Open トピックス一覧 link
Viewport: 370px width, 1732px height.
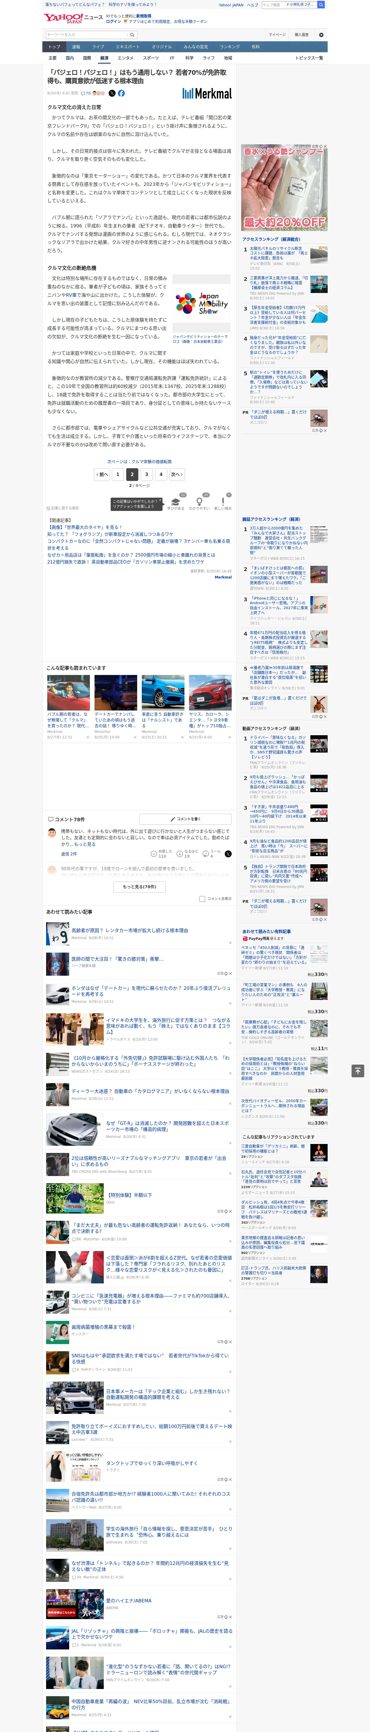click(x=309, y=58)
